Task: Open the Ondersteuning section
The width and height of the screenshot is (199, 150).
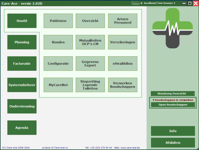Action: click(22, 106)
